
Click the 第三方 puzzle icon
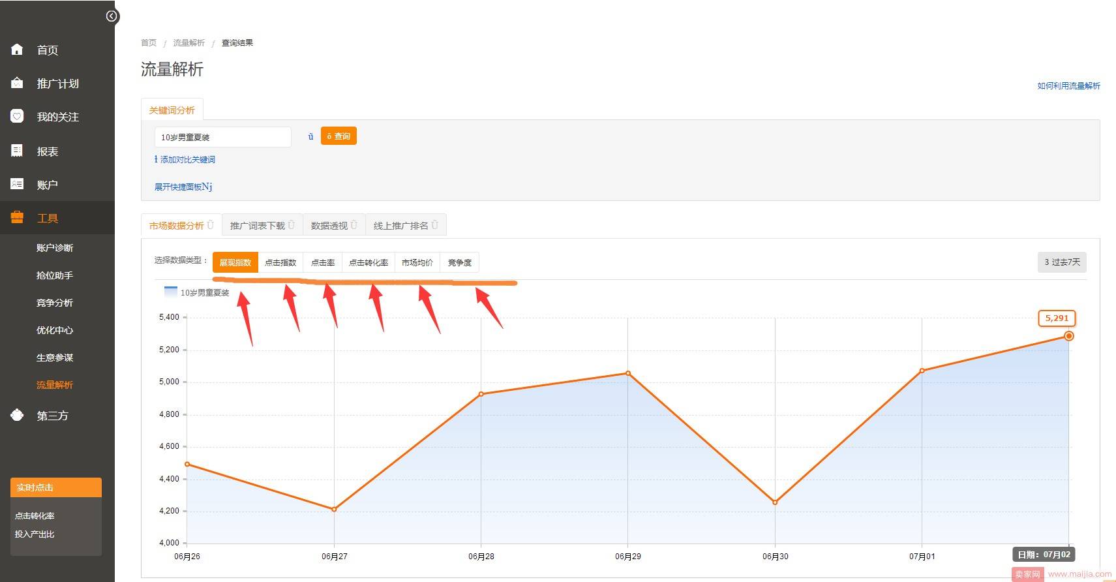click(x=17, y=415)
